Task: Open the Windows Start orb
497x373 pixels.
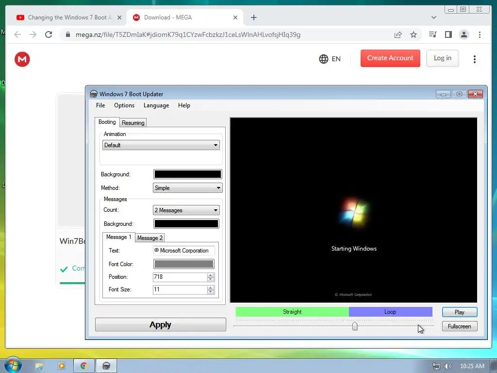Action: (x=13, y=365)
